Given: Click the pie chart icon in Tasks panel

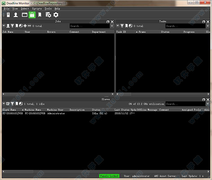Looking at the screenshot, I should click(130, 26).
